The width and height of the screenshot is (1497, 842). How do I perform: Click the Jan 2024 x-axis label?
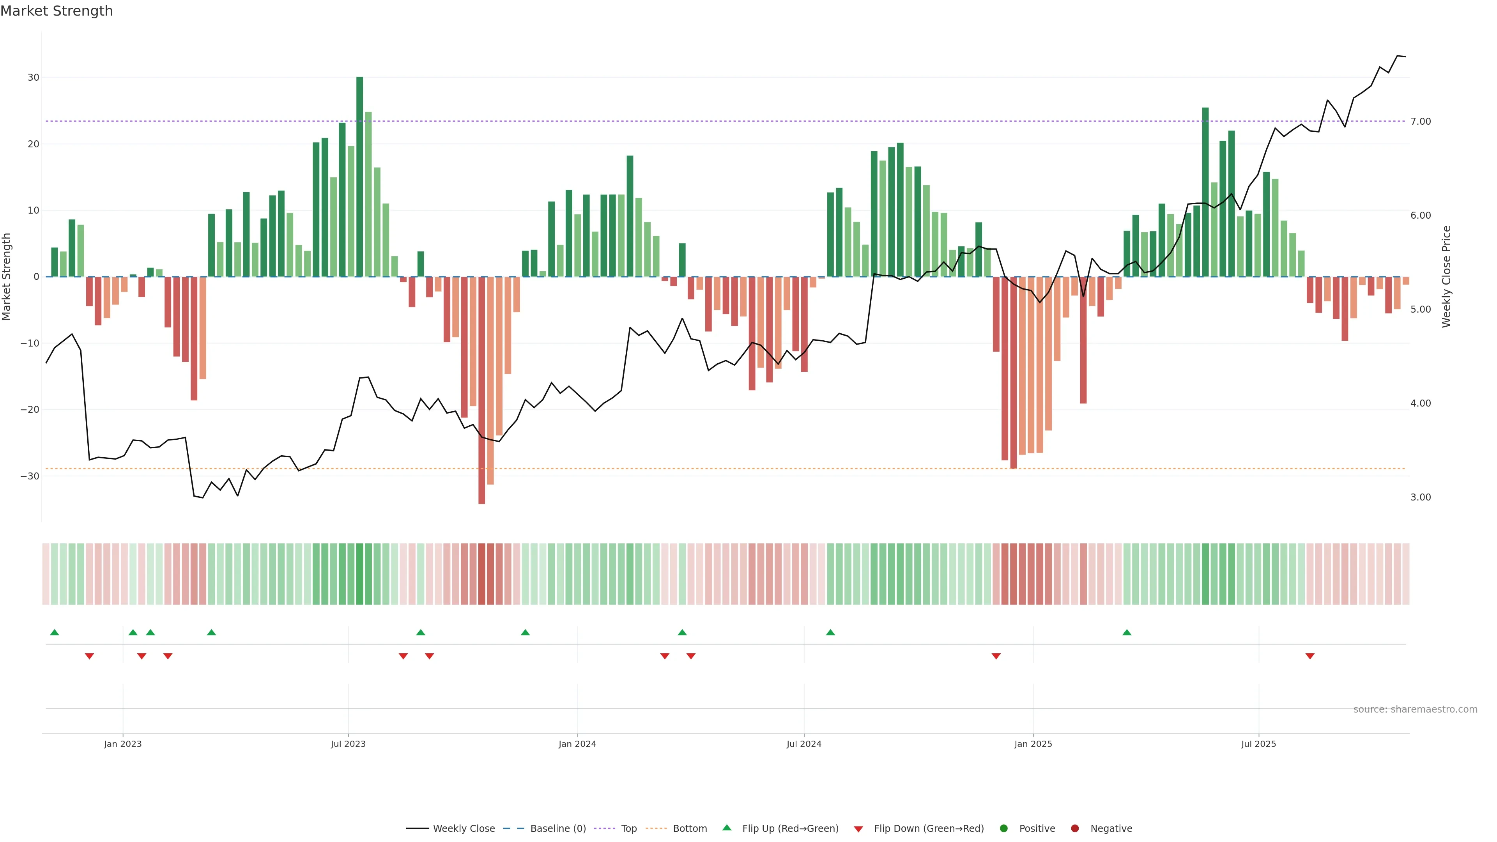[577, 744]
